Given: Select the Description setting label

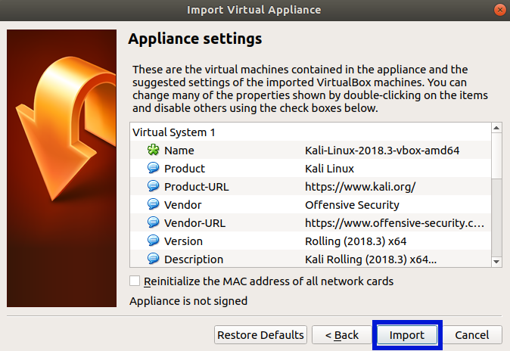Looking at the screenshot, I should (x=194, y=259).
